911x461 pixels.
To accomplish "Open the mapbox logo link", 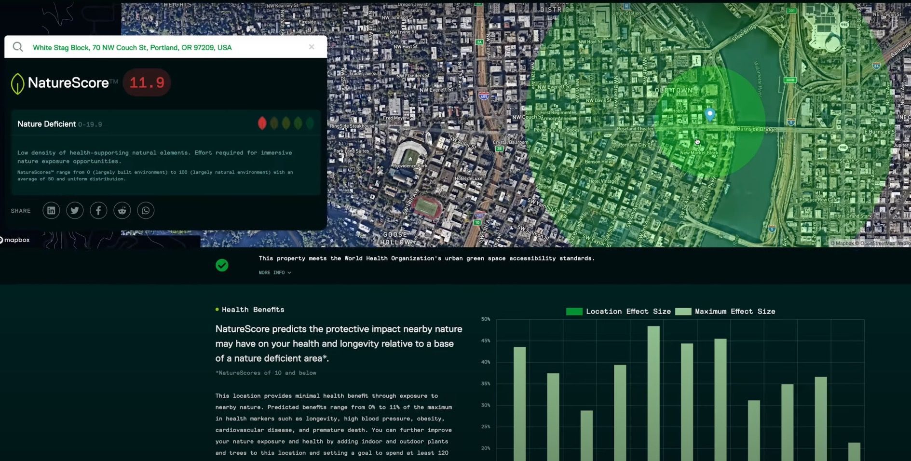I will coord(14,240).
